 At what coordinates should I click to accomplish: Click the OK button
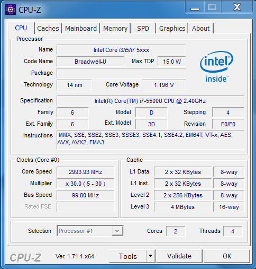pos(227,256)
